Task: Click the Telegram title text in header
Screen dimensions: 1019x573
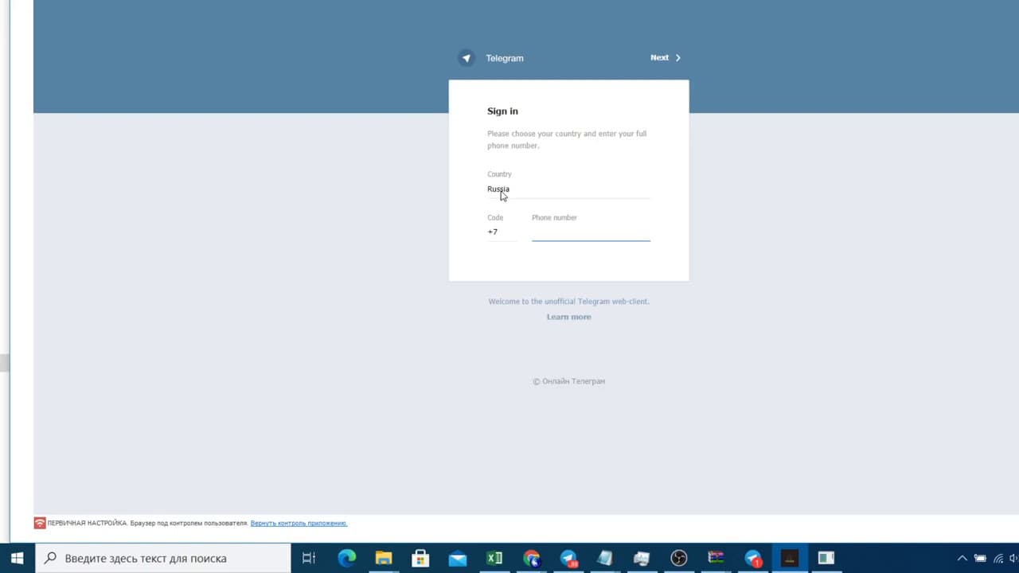Action: pyautogui.click(x=505, y=58)
